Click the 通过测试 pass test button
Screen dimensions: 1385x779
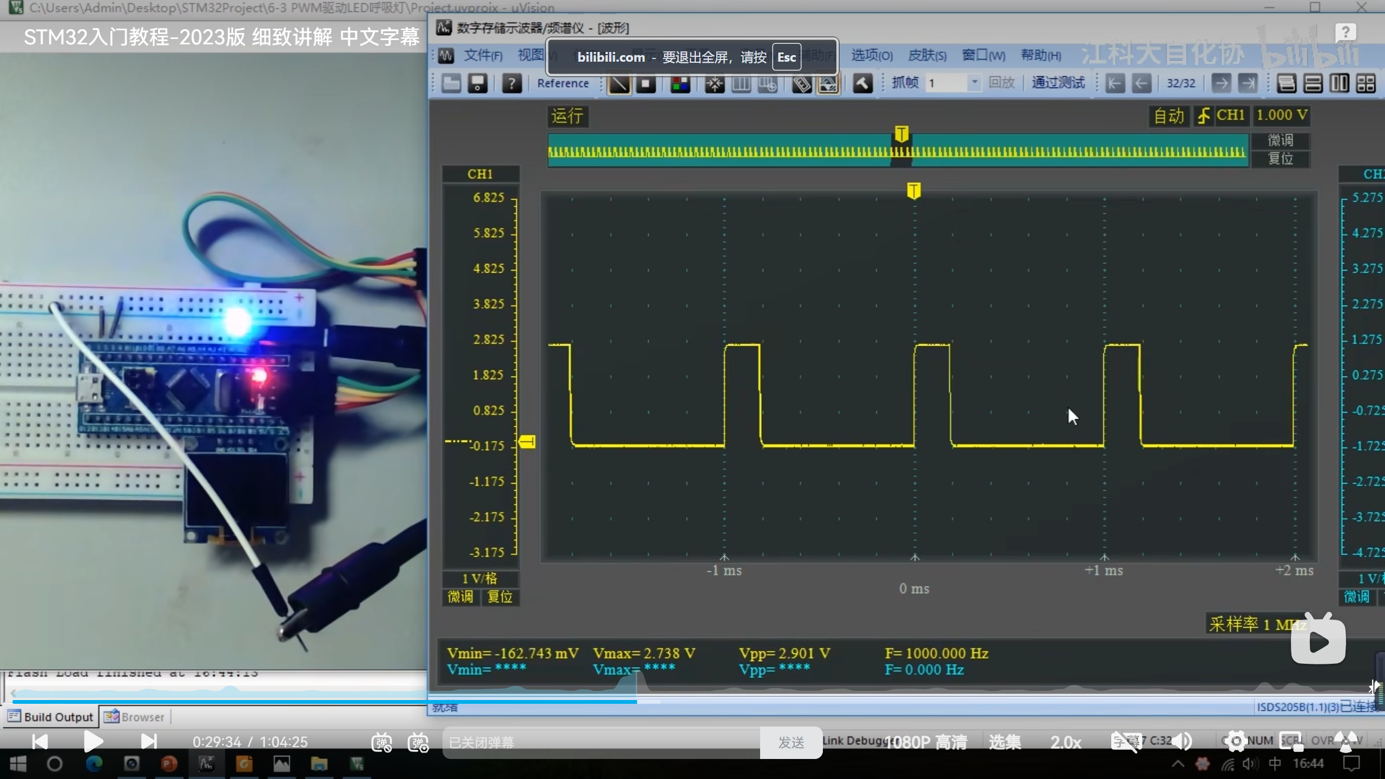1058,83
